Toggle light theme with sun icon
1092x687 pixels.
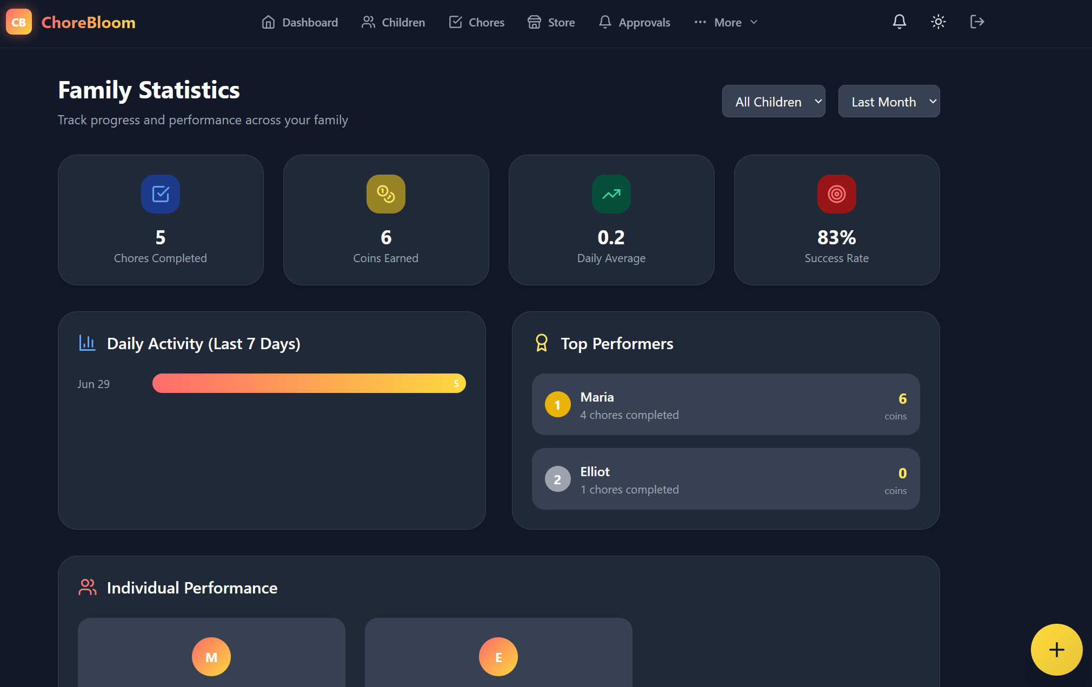click(x=938, y=22)
